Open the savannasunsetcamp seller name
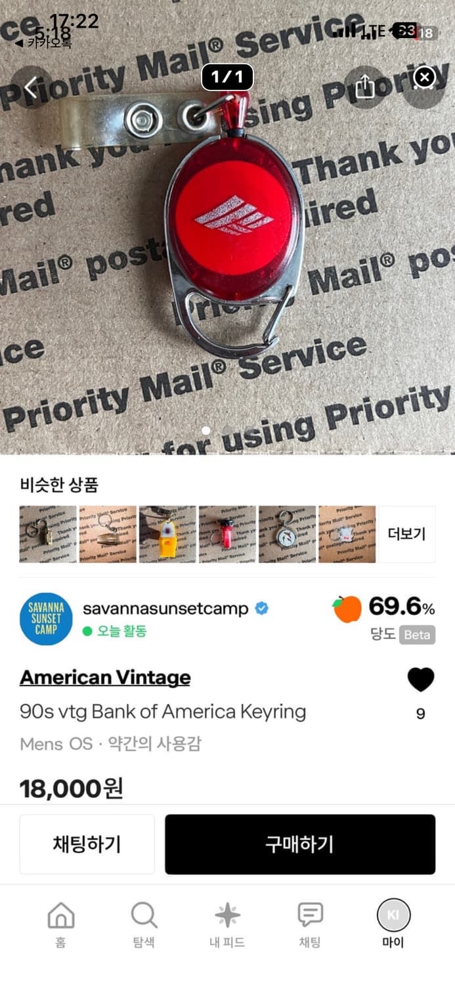Image resolution: width=455 pixels, height=985 pixels. click(165, 609)
